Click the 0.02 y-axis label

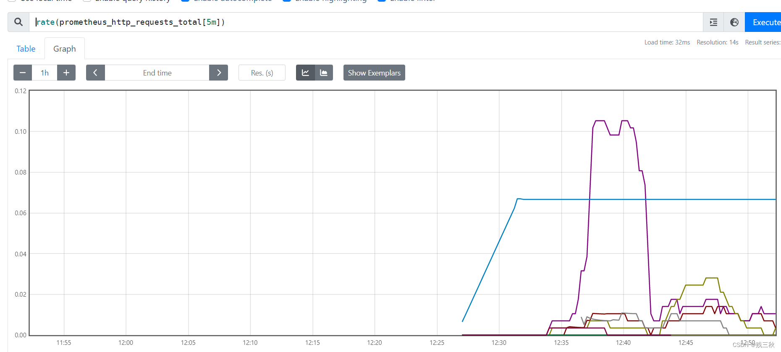(x=21, y=295)
